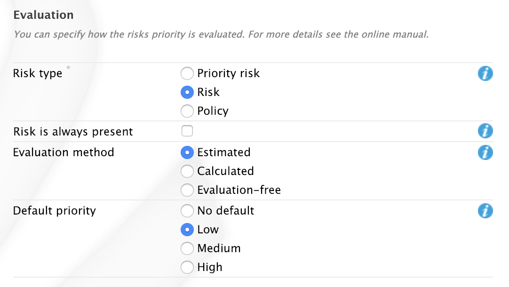Click info icon for Evaluation method
The image size is (509, 287).
coord(485,152)
